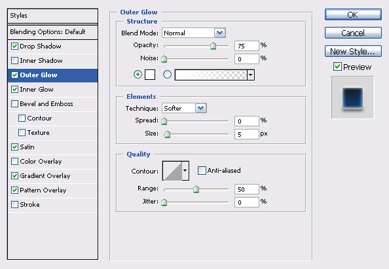This screenshot has height=269, width=389.
Task: Enable the Bevel and Emboss checkbox
Action: point(14,103)
